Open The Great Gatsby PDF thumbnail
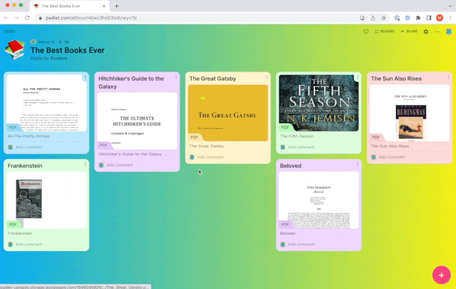This screenshot has height=289, width=456. 227,113
